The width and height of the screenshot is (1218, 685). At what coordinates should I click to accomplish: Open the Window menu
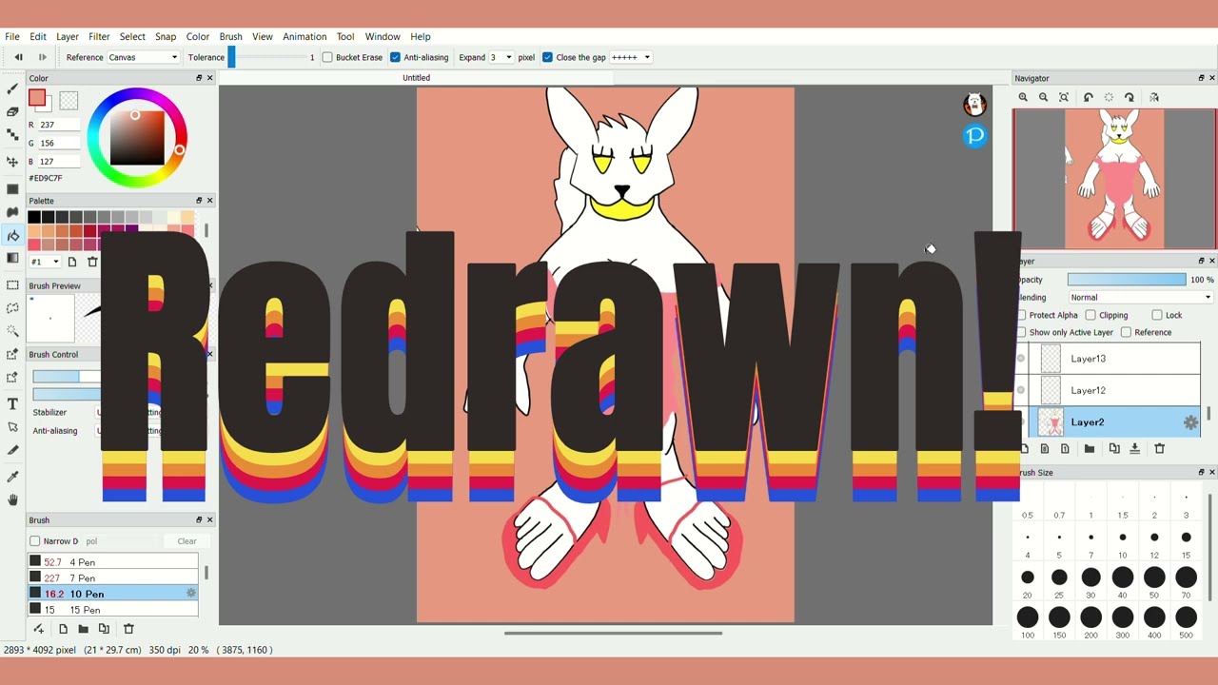383,36
